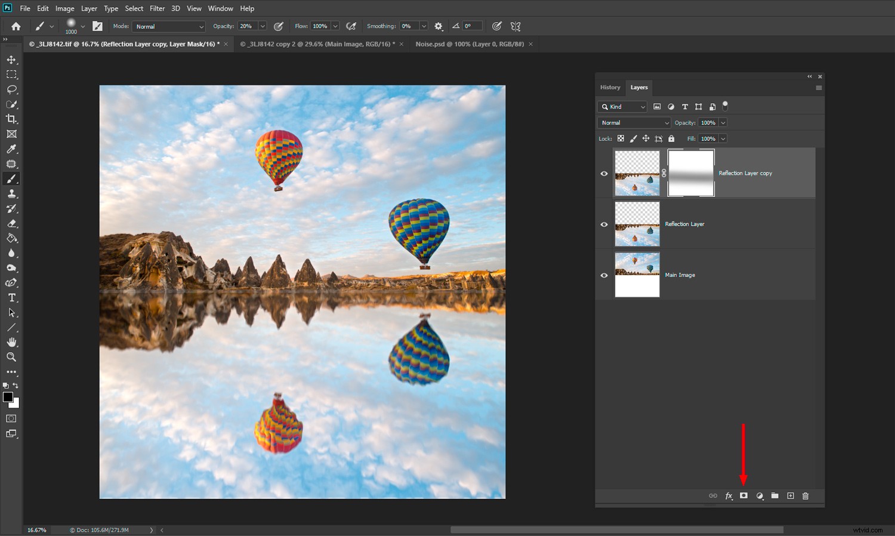The height and width of the screenshot is (536, 895).
Task: Choose the Horizontal Type tool
Action: click(11, 297)
